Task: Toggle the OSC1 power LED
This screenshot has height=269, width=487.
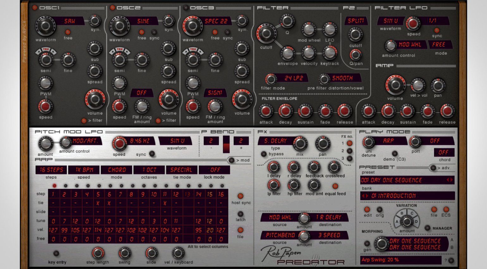Action: pyautogui.click(x=35, y=8)
